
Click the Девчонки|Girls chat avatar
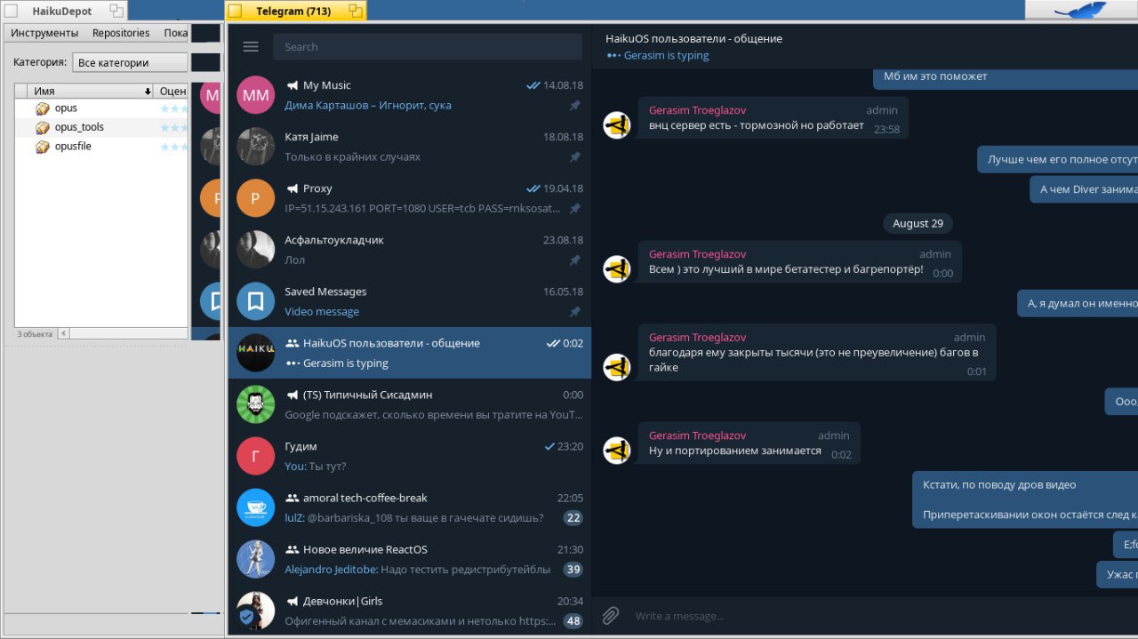click(255, 611)
